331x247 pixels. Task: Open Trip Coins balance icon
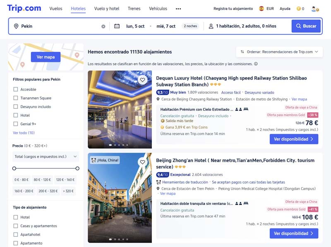[x=298, y=9]
